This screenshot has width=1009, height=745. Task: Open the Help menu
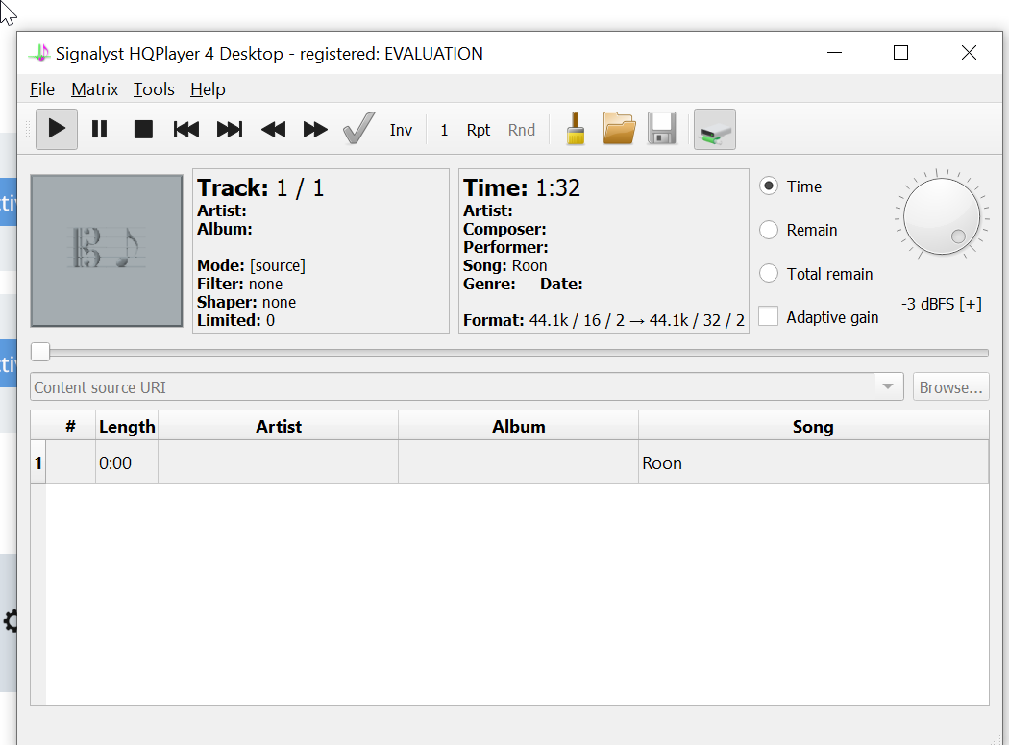pyautogui.click(x=208, y=89)
